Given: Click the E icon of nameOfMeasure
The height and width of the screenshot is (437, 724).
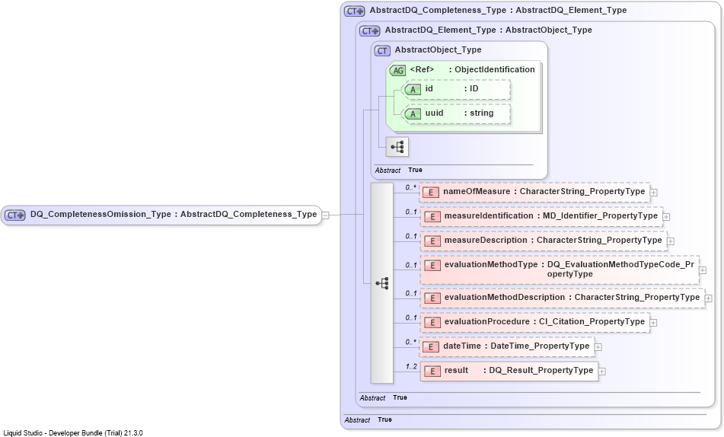Looking at the screenshot, I should tap(431, 192).
